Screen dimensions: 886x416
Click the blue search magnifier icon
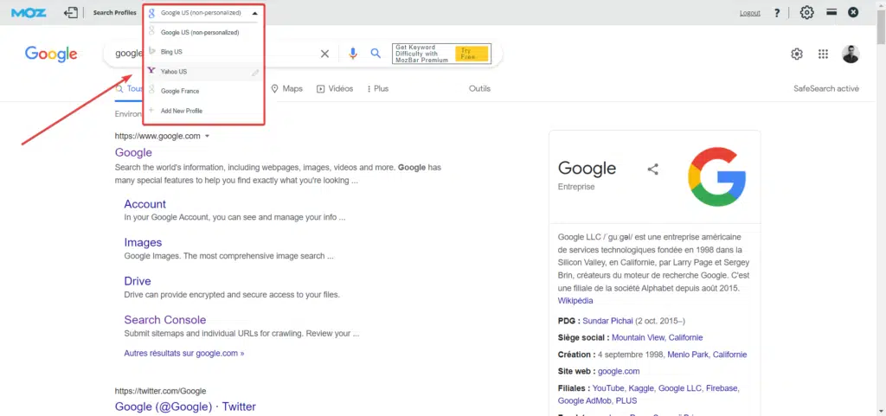(376, 53)
